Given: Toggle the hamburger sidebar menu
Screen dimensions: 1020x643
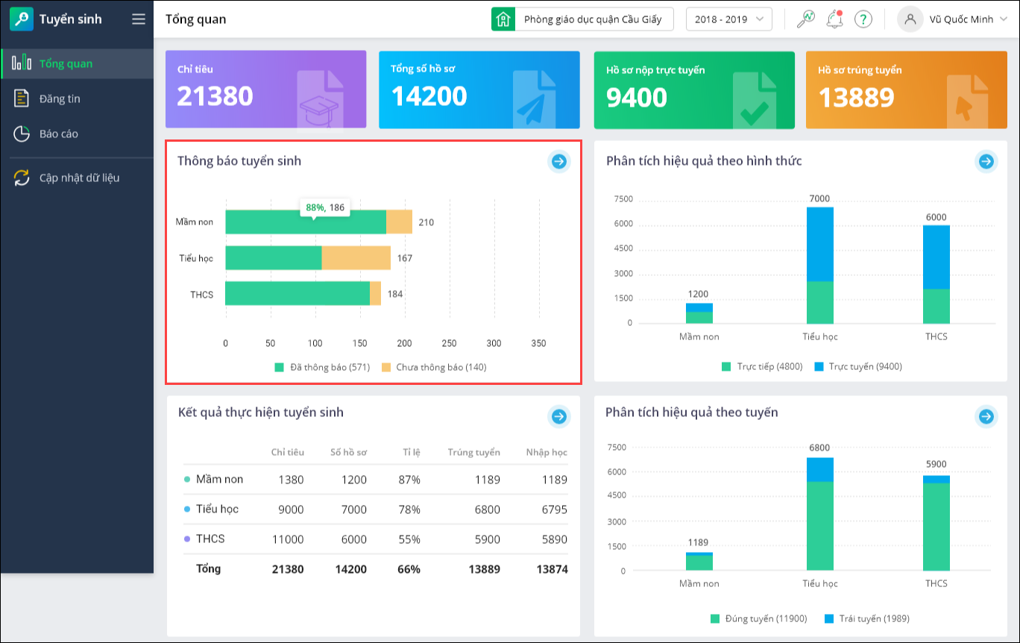Looking at the screenshot, I should point(139,19).
